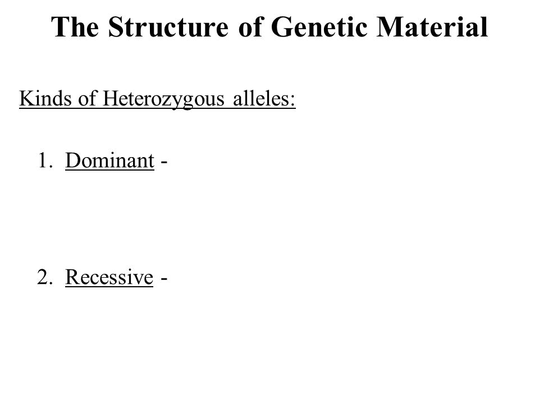This screenshot has height=404, width=539.
Task: Click the word of in the title
Action: point(250,27)
